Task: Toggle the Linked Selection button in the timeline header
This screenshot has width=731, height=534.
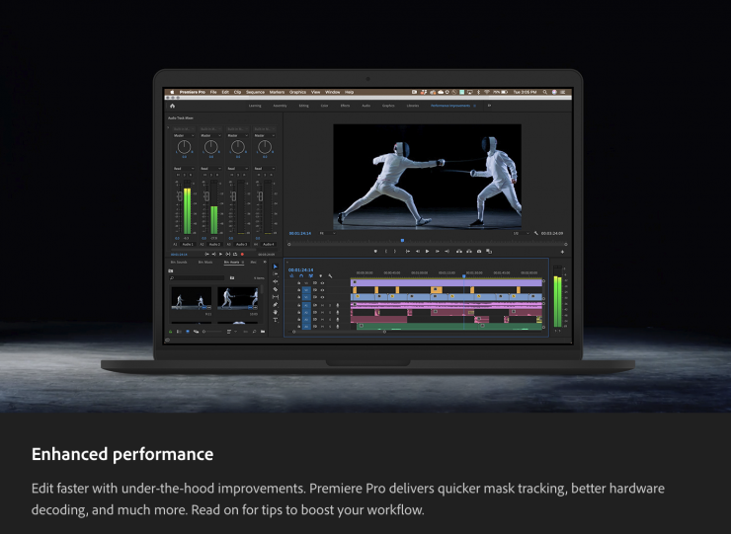Action: [x=309, y=275]
